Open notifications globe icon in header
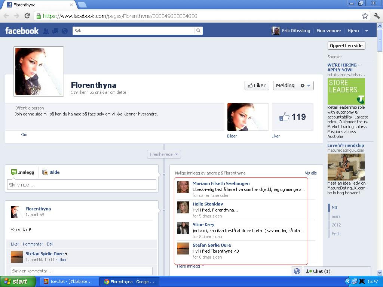383x287 pixels. pos(65,31)
